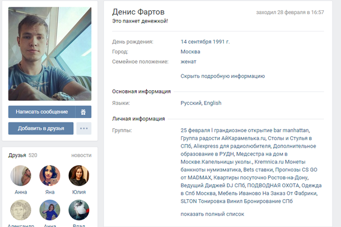Collapse details via Скрыть подробную информацию
Screen dimensions: 341x227
pos(223,76)
